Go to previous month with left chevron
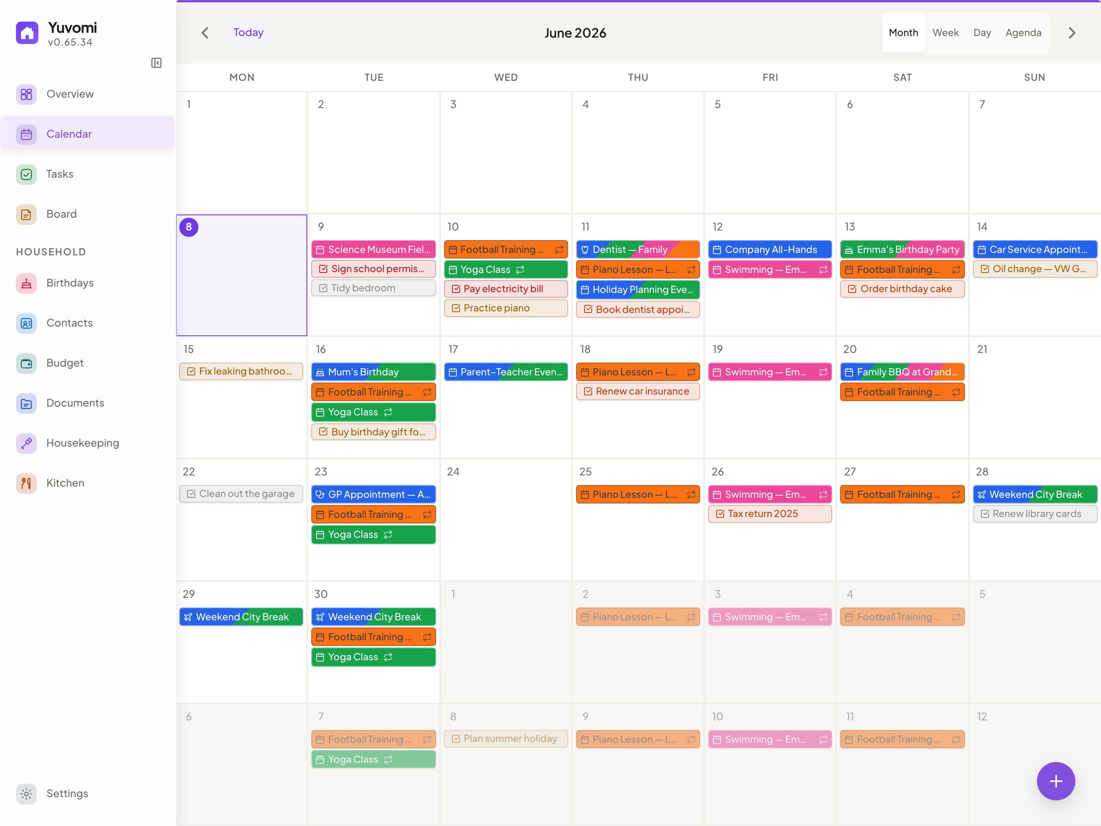The image size is (1101, 826). 205,33
